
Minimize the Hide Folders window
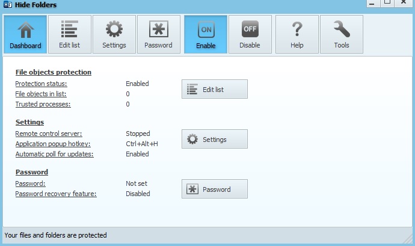point(372,3)
